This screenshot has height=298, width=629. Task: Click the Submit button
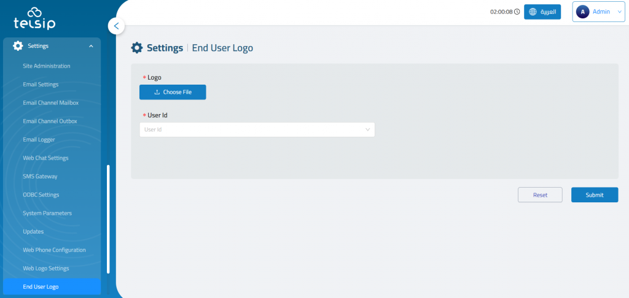pos(594,195)
